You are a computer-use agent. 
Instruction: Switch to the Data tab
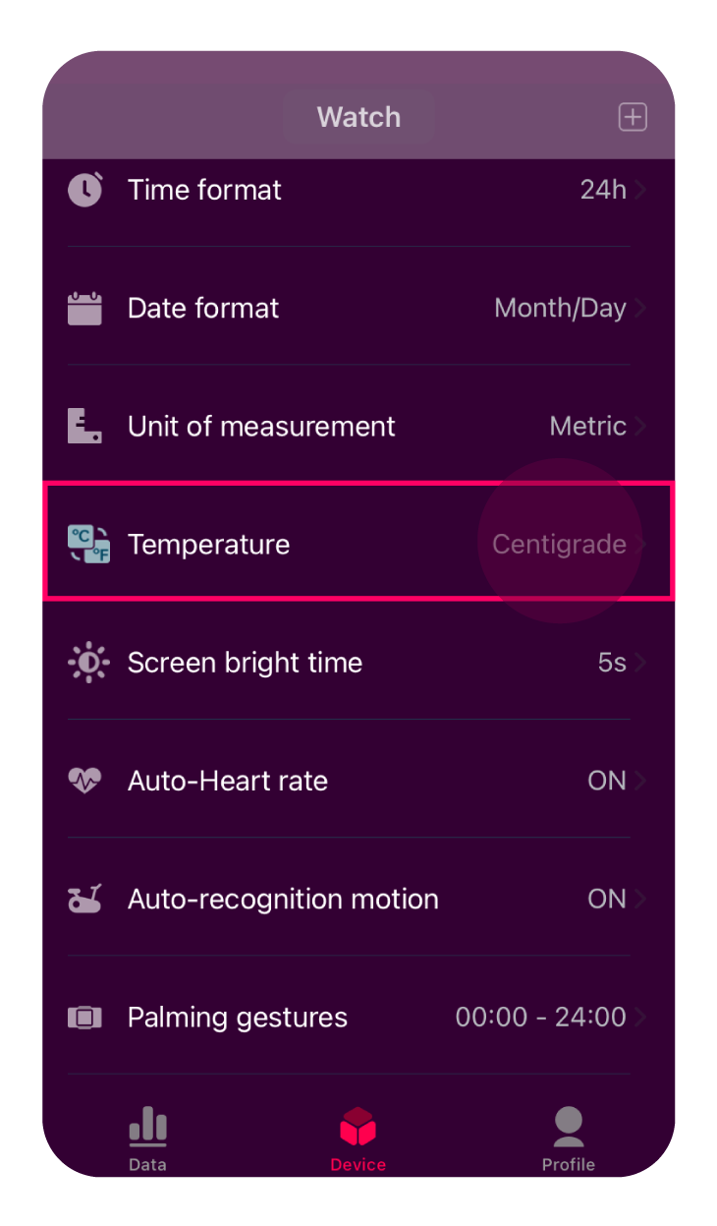click(146, 1138)
